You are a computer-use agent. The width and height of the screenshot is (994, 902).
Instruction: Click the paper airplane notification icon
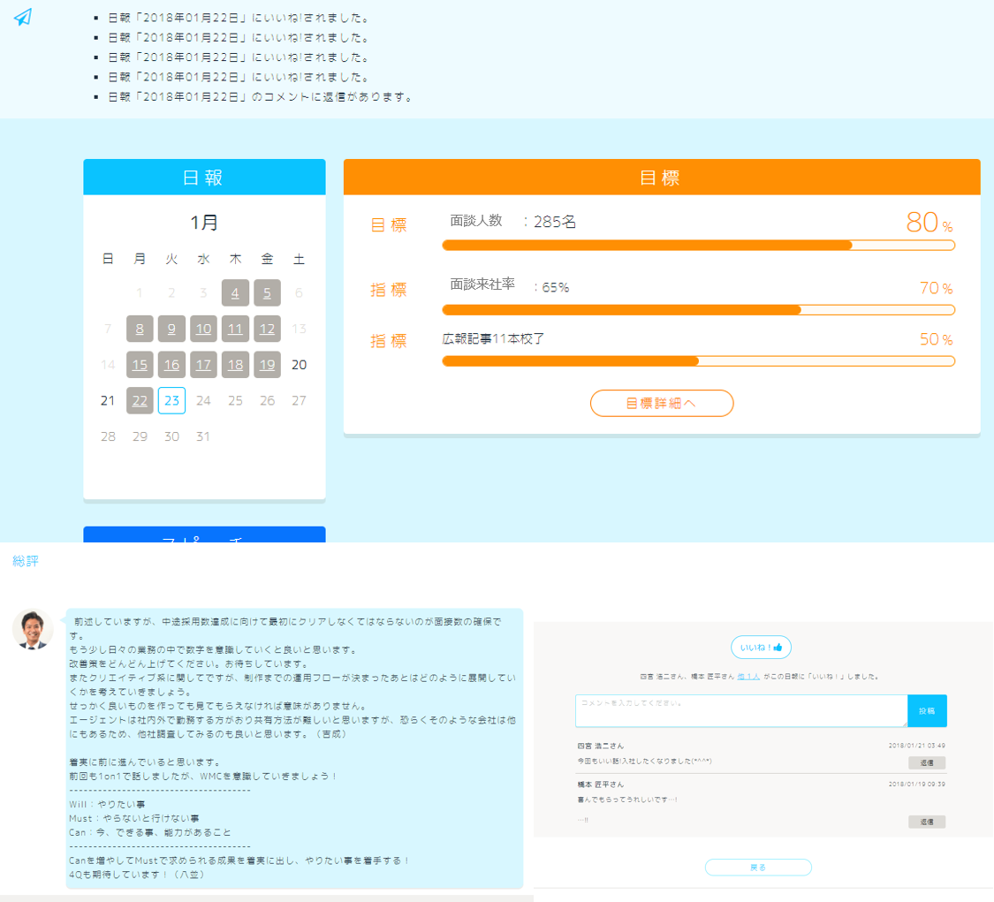tap(23, 17)
